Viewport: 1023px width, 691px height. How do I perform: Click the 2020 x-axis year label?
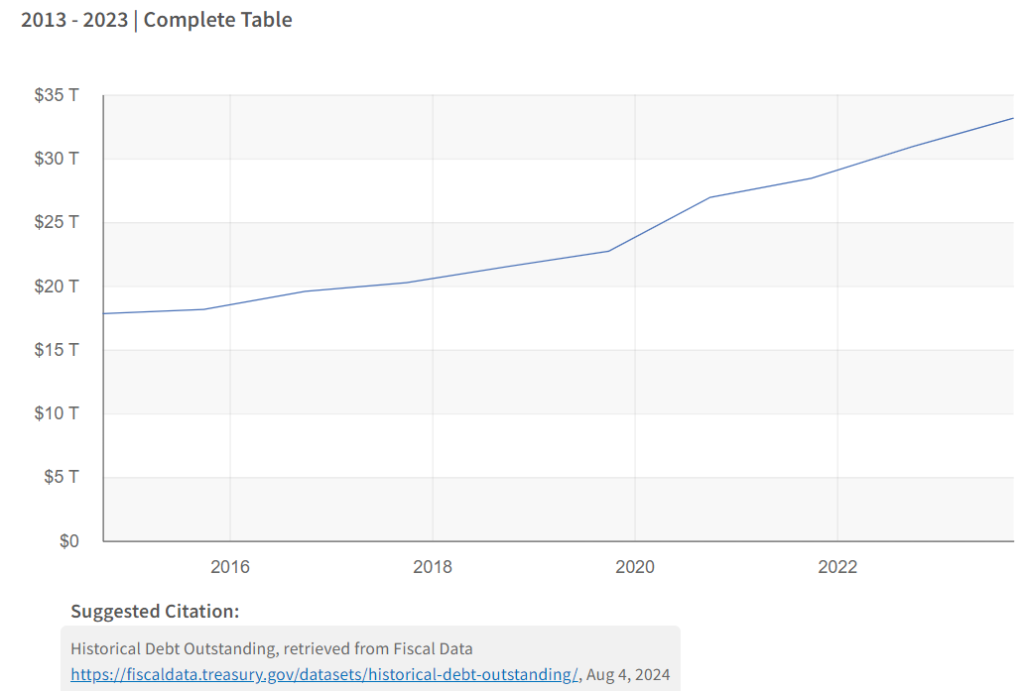[x=635, y=567]
